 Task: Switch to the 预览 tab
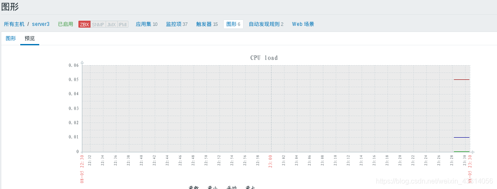[x=30, y=38]
